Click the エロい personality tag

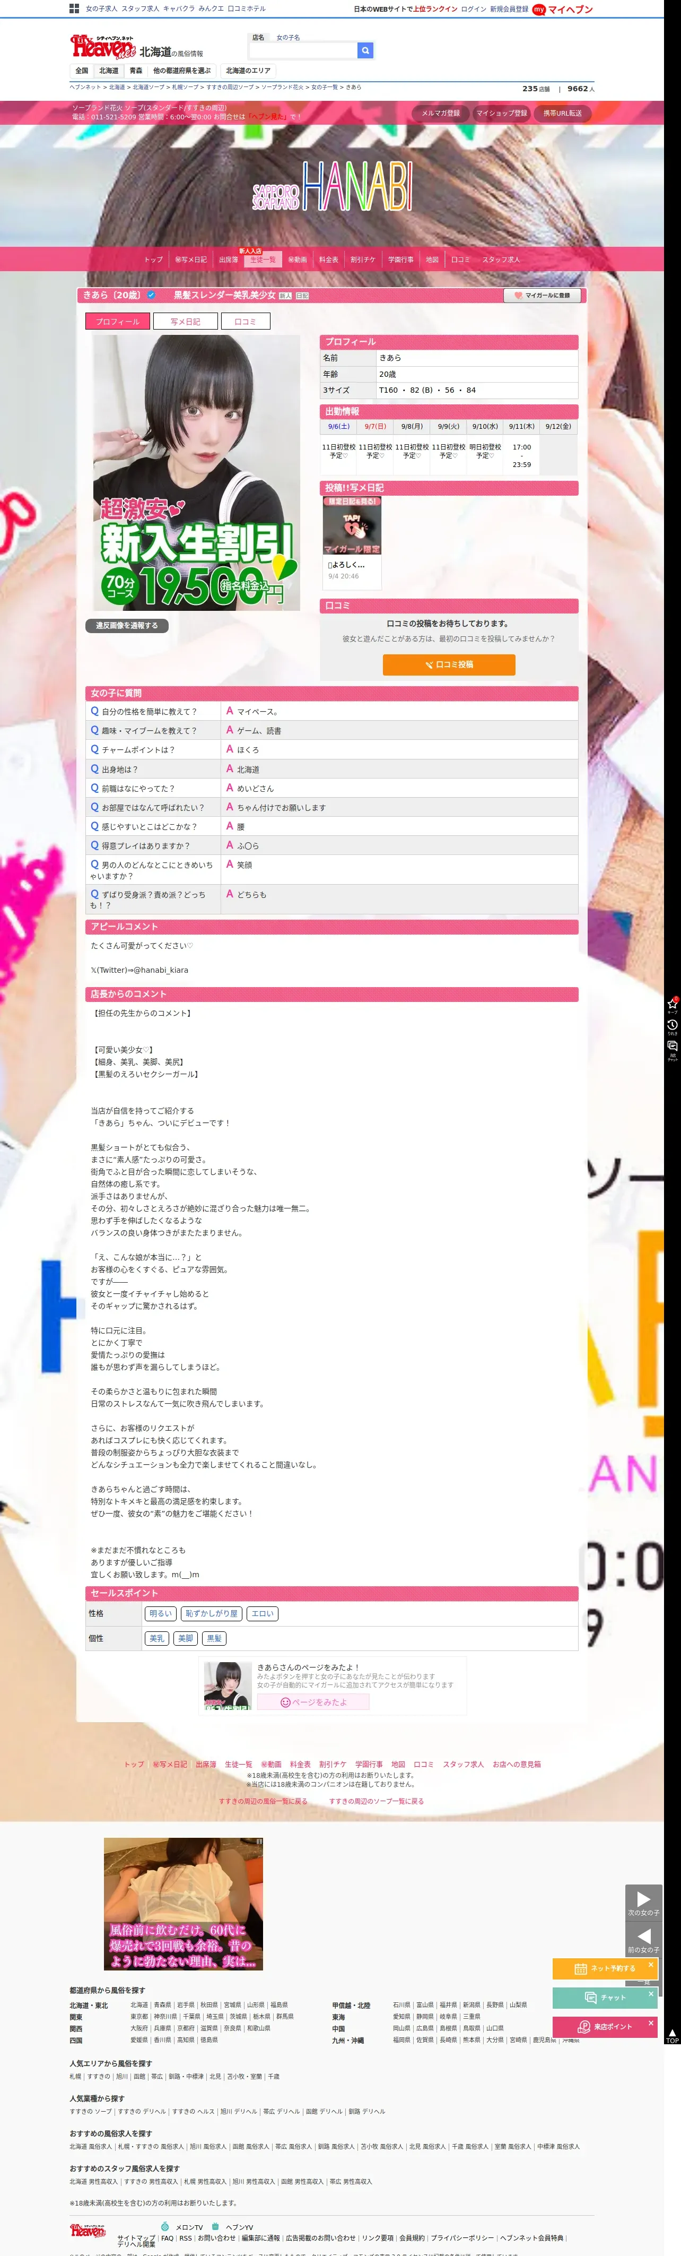click(263, 1613)
